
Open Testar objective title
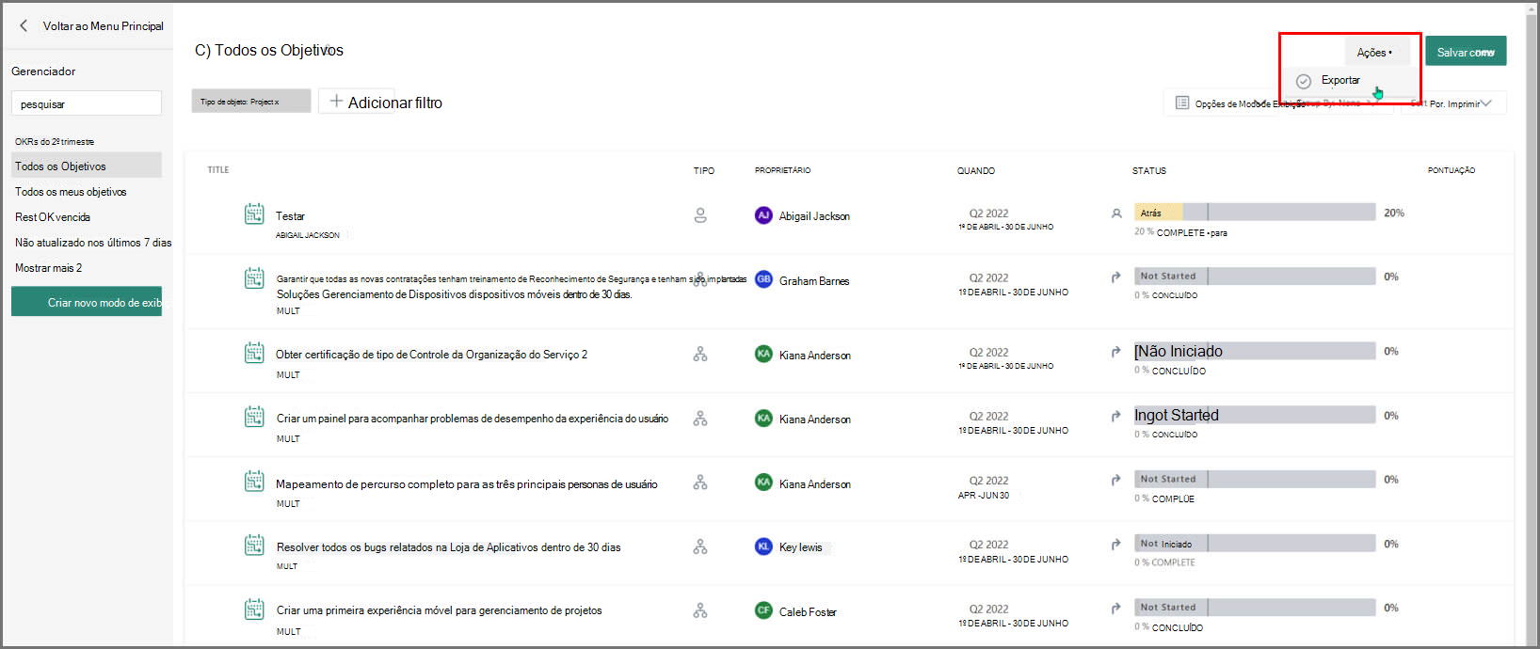point(290,216)
